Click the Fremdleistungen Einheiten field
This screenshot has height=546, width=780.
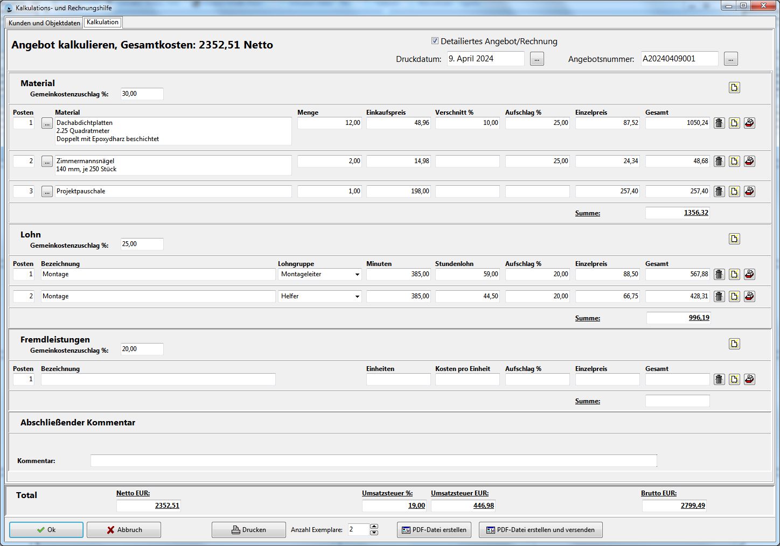[x=399, y=380]
